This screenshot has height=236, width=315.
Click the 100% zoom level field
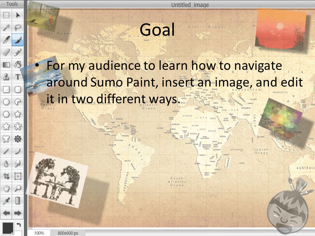pos(39,233)
